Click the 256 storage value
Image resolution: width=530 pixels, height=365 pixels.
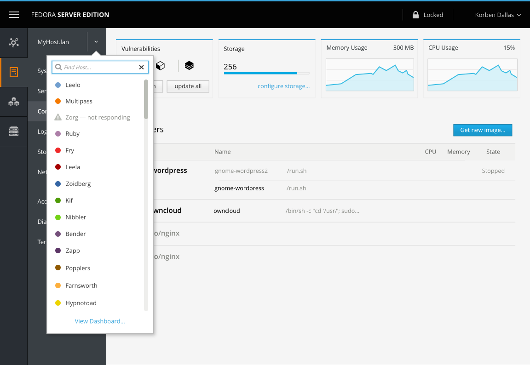[230, 67]
